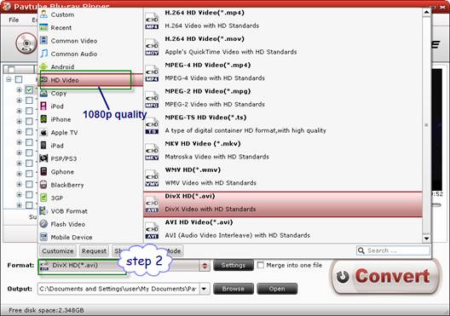
Task: Expand the checked title tree node
Action: (x=19, y=89)
